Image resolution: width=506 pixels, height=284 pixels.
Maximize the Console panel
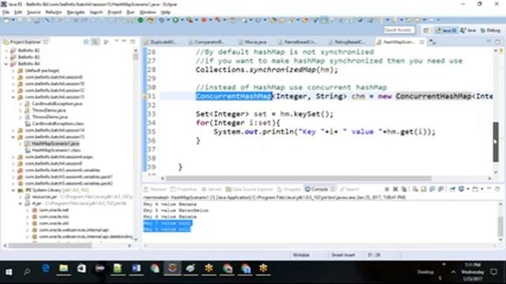497,189
